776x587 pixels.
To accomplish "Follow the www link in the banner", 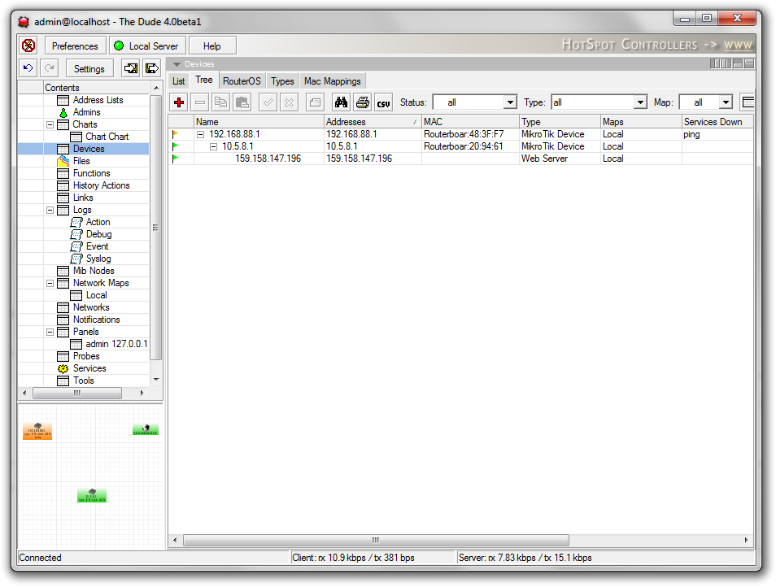I will [738, 45].
